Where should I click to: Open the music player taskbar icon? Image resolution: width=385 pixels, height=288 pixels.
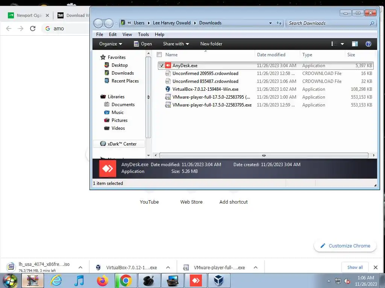coord(79,280)
